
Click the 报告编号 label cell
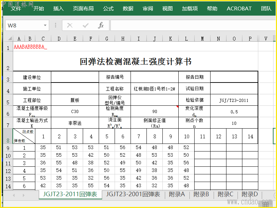[x=115, y=77]
